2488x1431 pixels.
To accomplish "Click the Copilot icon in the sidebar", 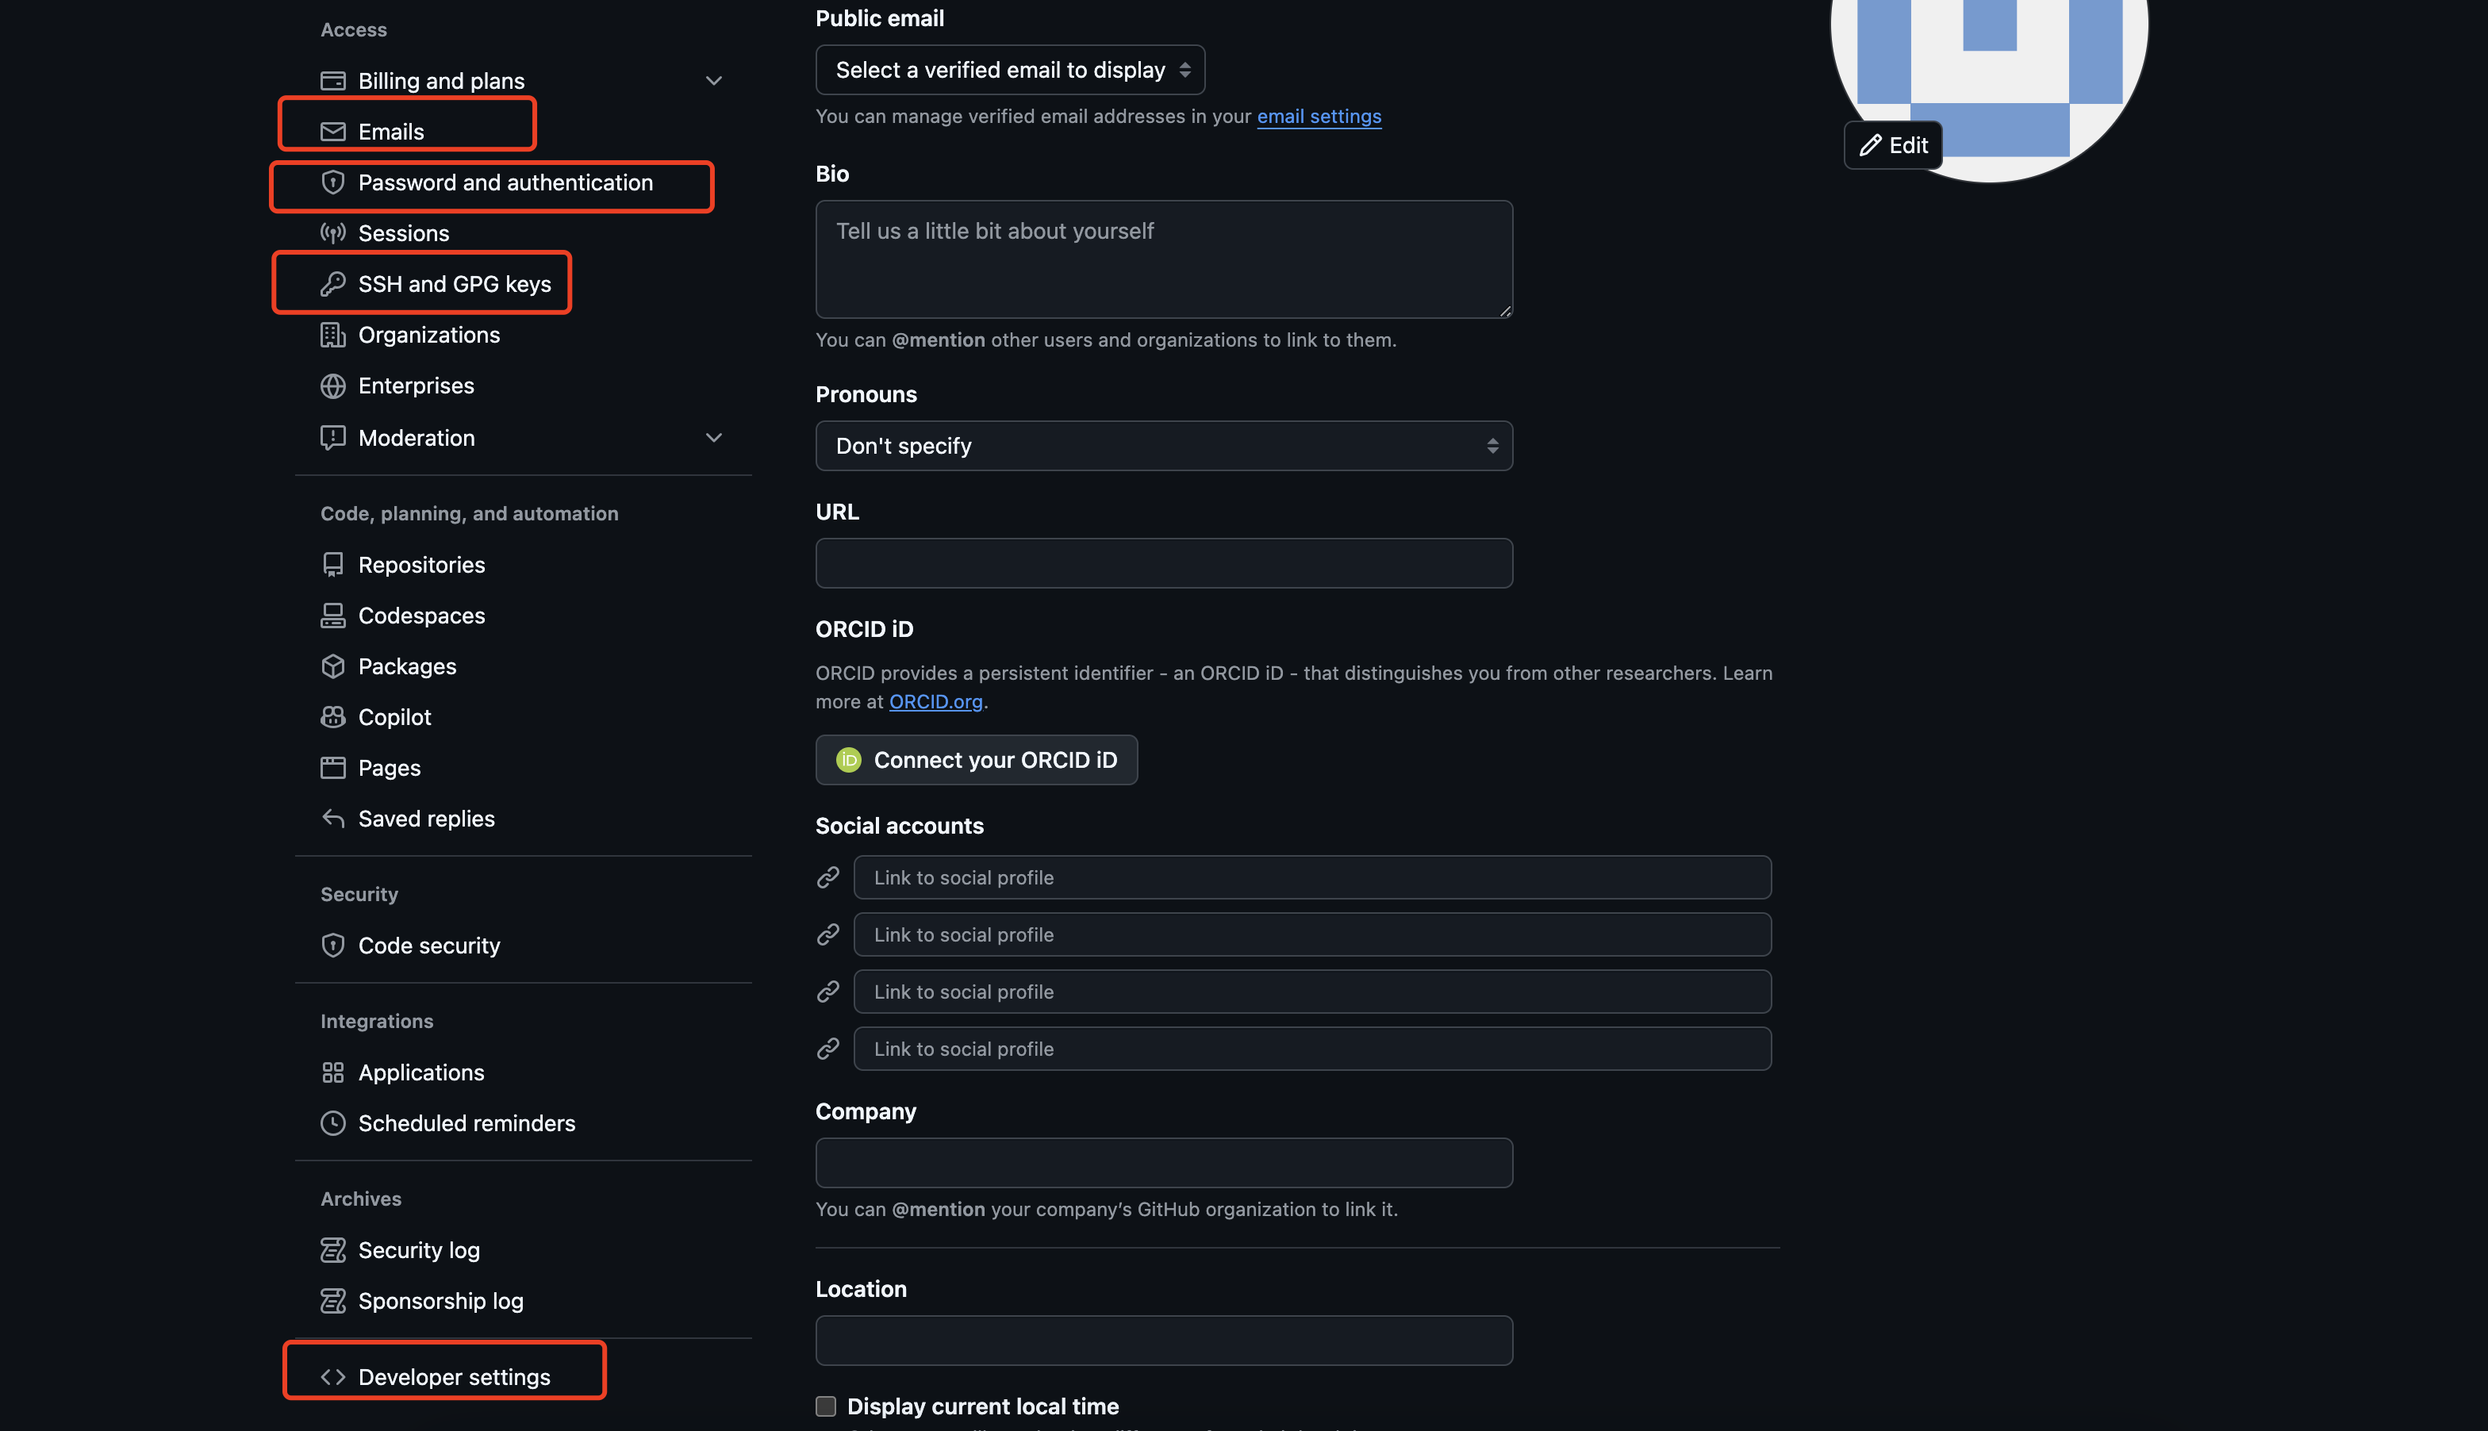I will pos(332,717).
